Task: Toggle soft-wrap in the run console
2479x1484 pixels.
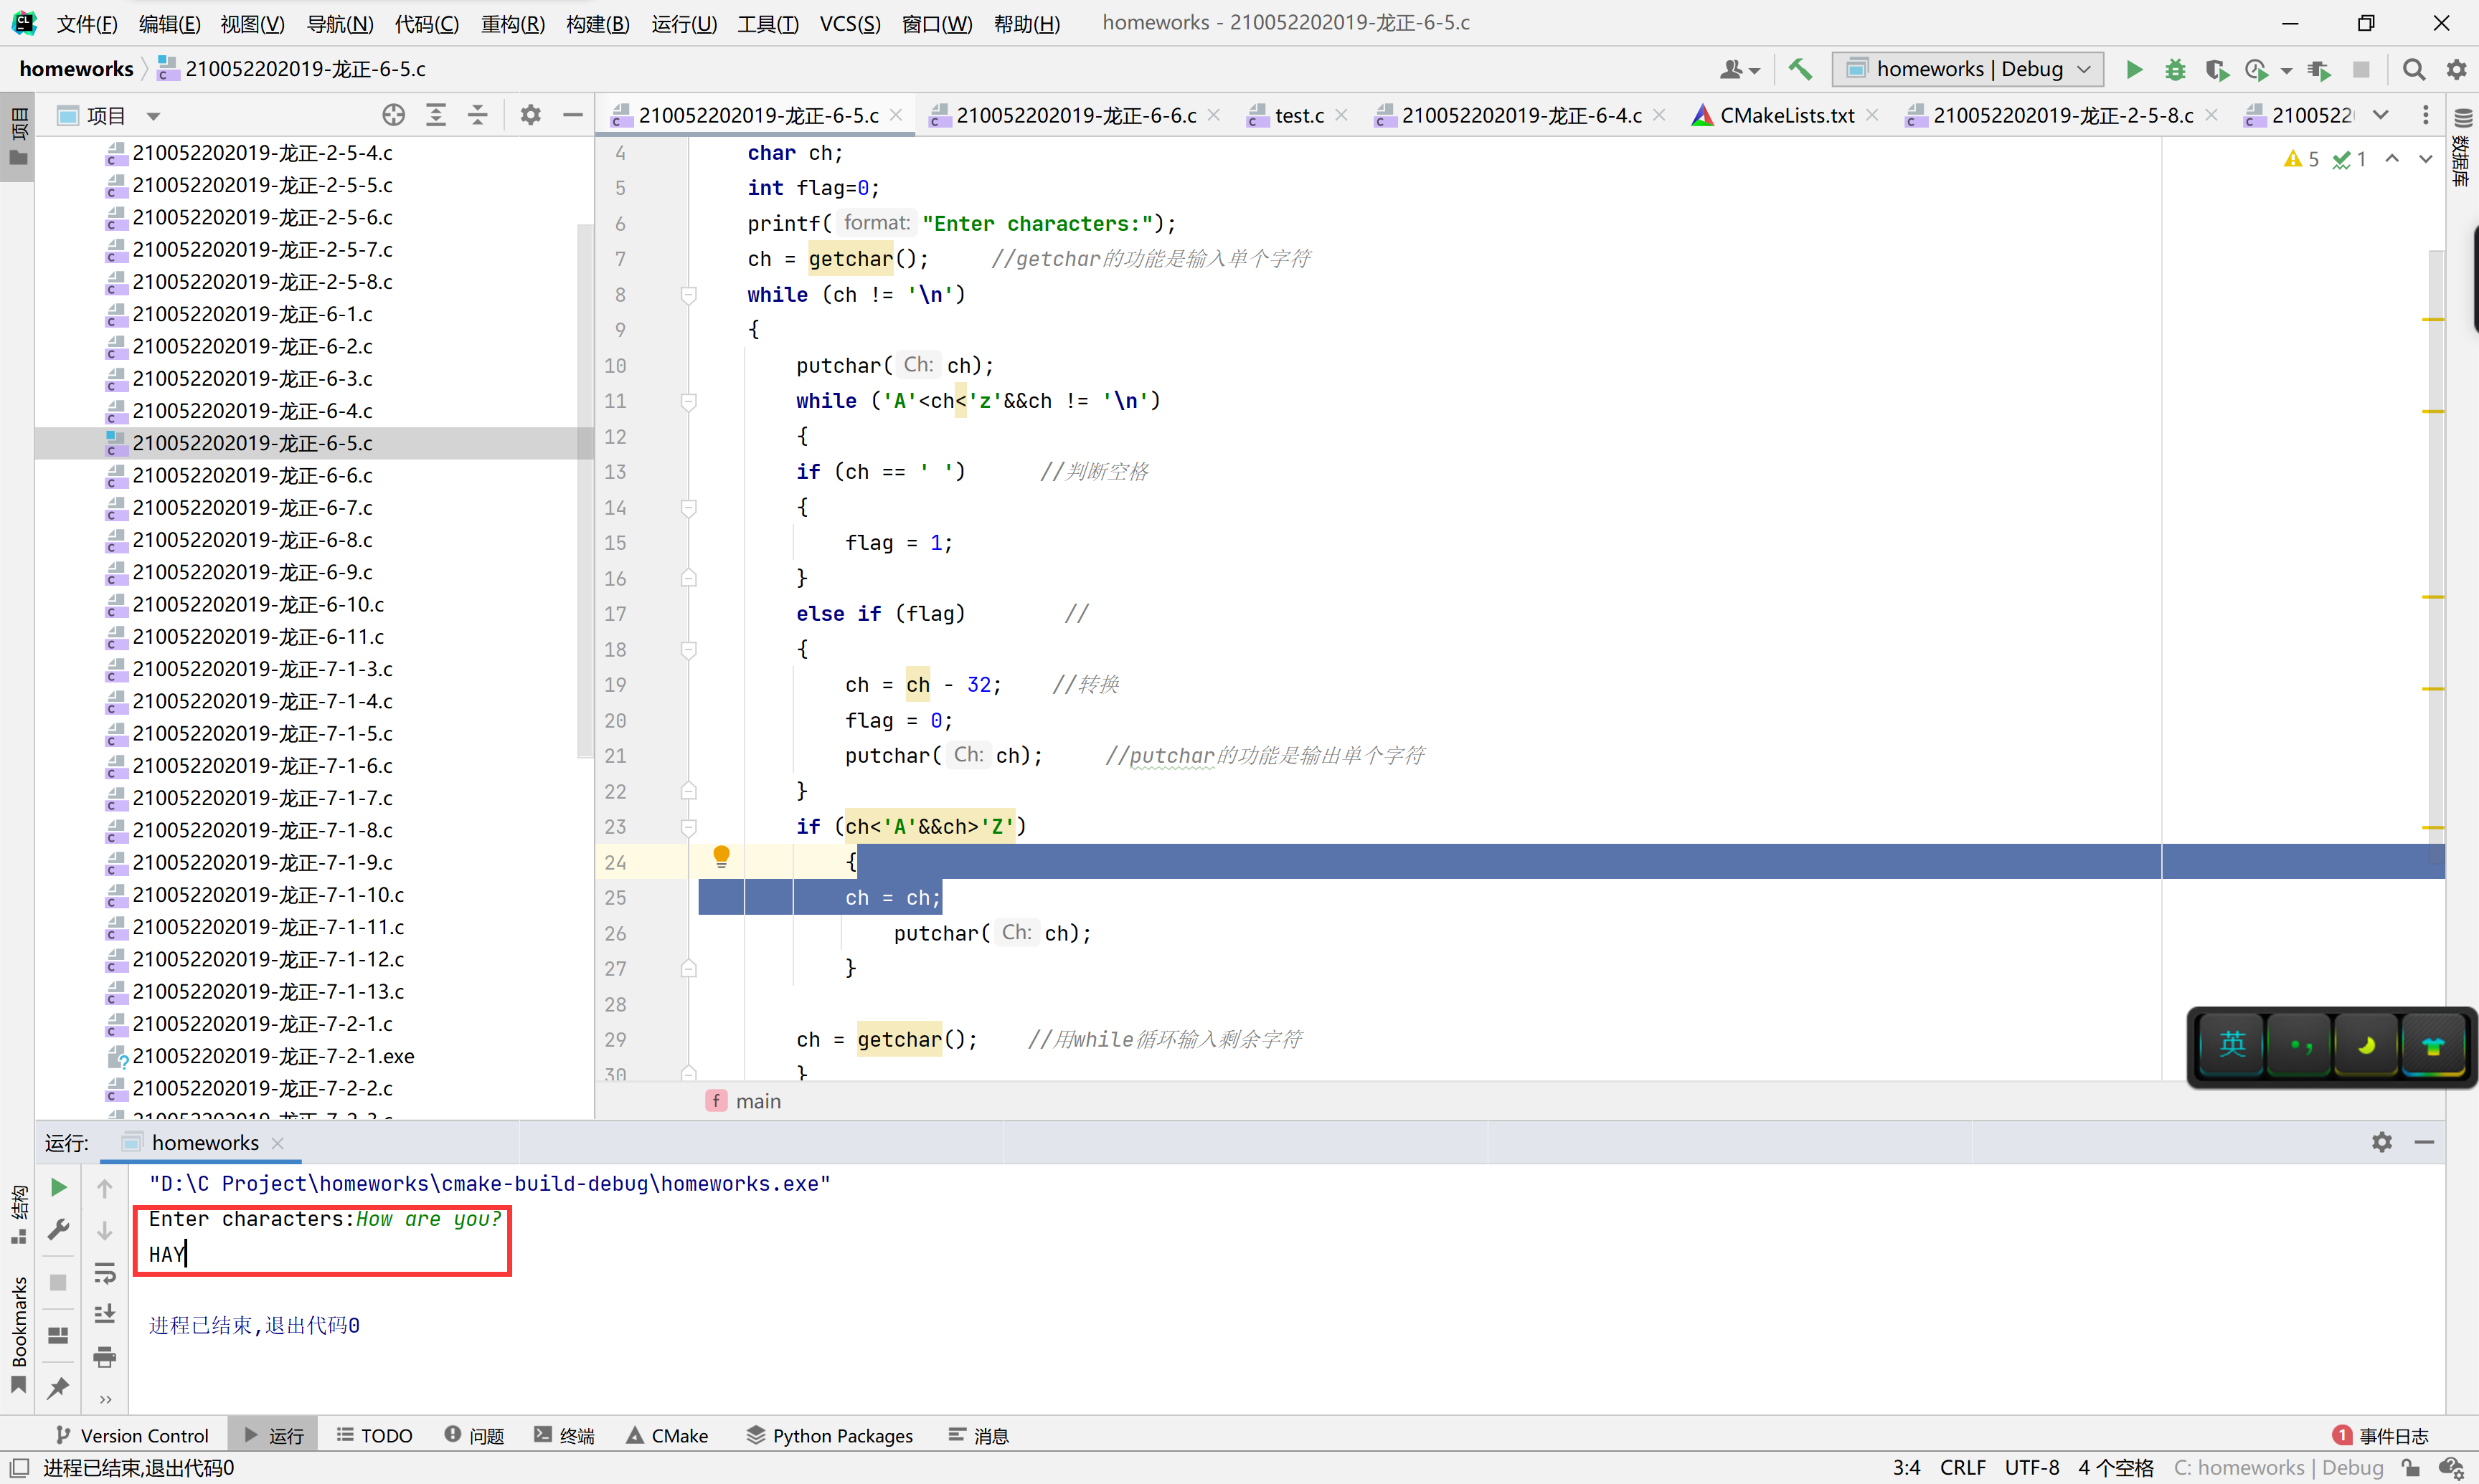Action: coord(104,1272)
